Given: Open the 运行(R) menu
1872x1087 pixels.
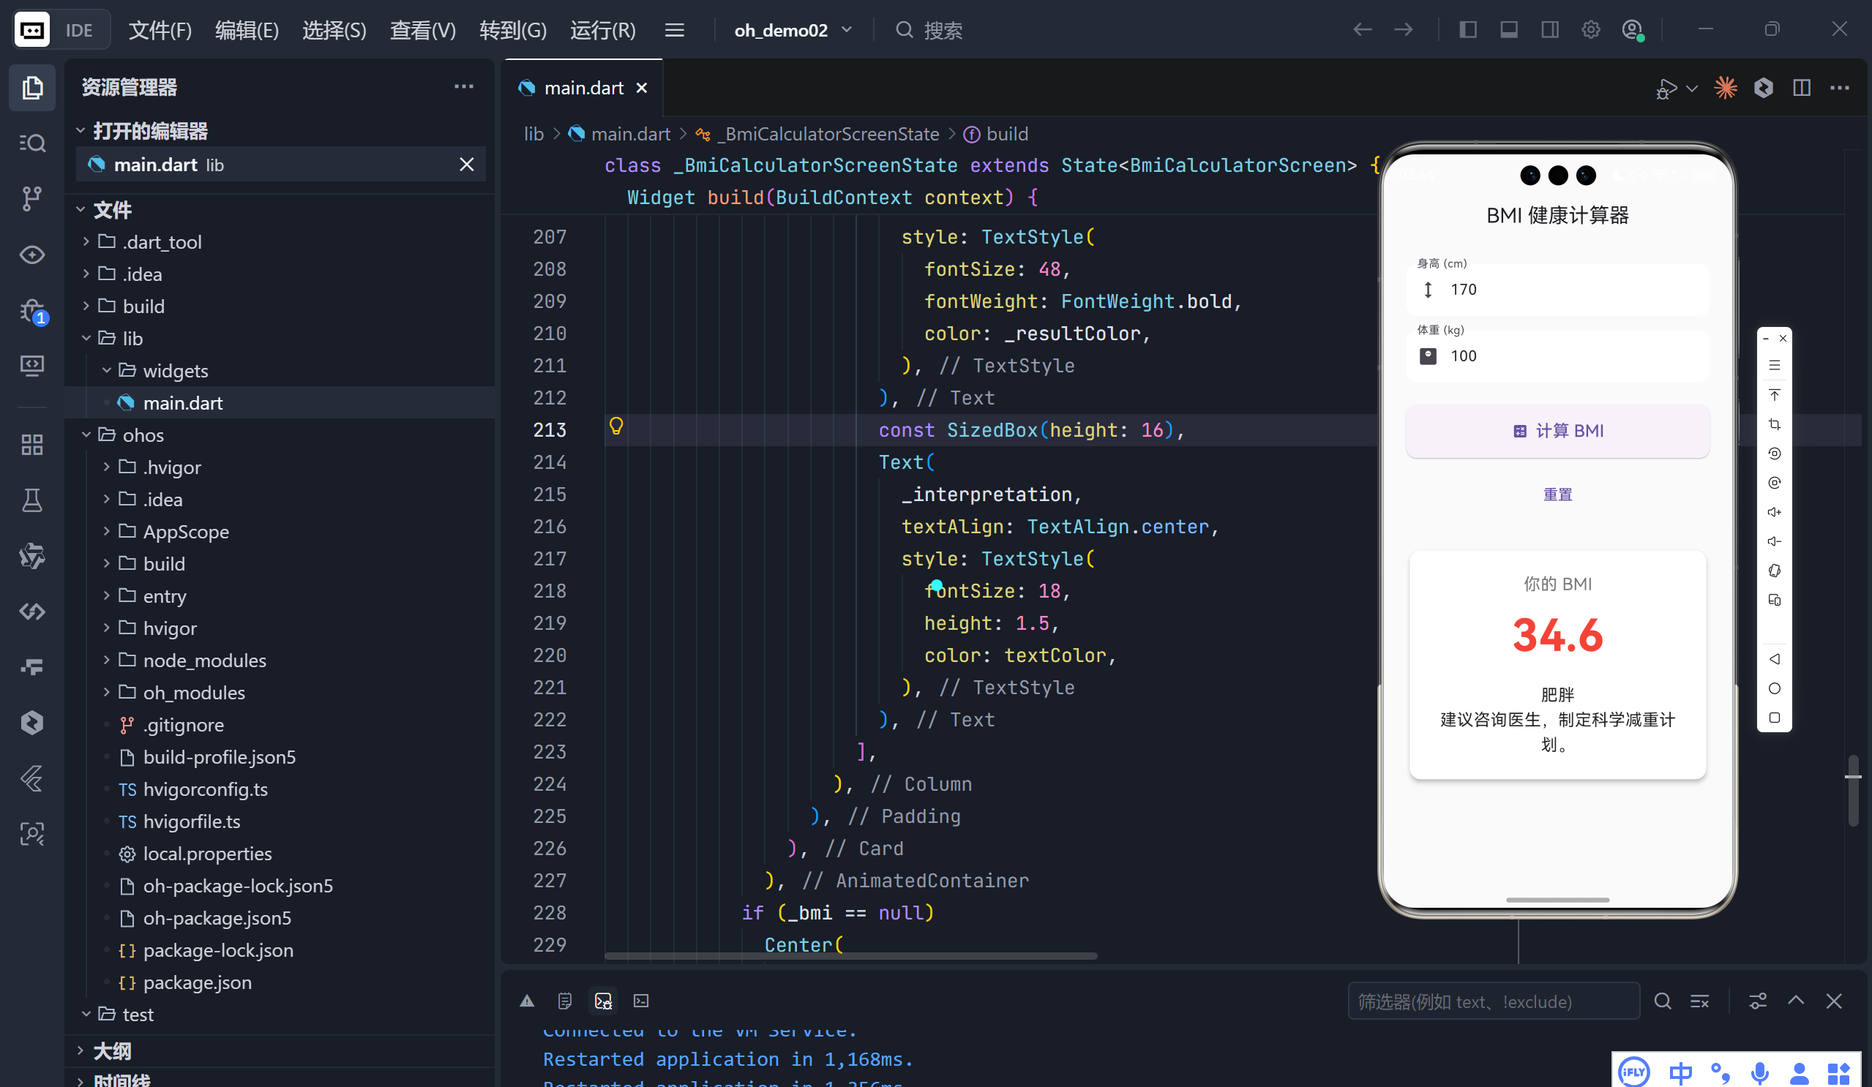Looking at the screenshot, I should tap(602, 30).
